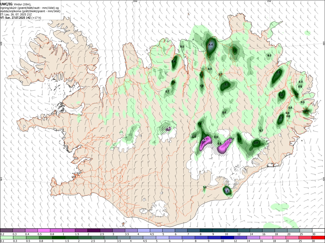Select the light pink 16–18 rain swatch
The width and height of the screenshot is (325, 243).
[x=266, y=237]
